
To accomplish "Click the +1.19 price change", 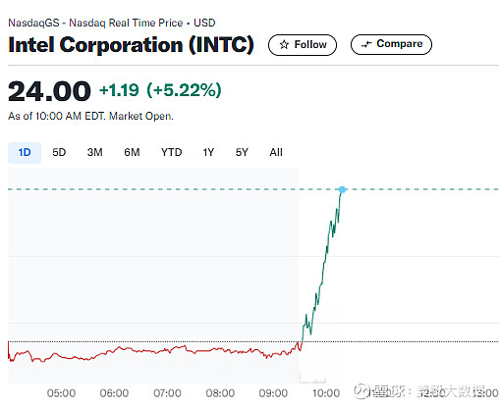I will pos(119,90).
